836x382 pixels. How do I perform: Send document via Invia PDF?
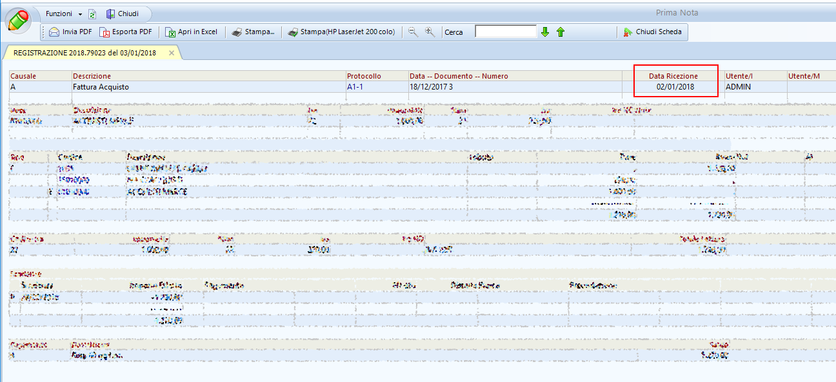point(71,32)
